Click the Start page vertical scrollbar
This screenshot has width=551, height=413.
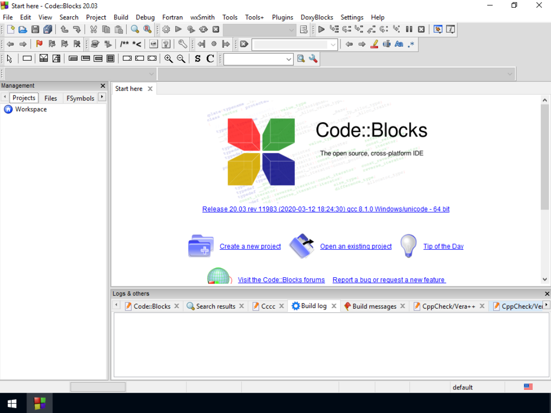545,157
